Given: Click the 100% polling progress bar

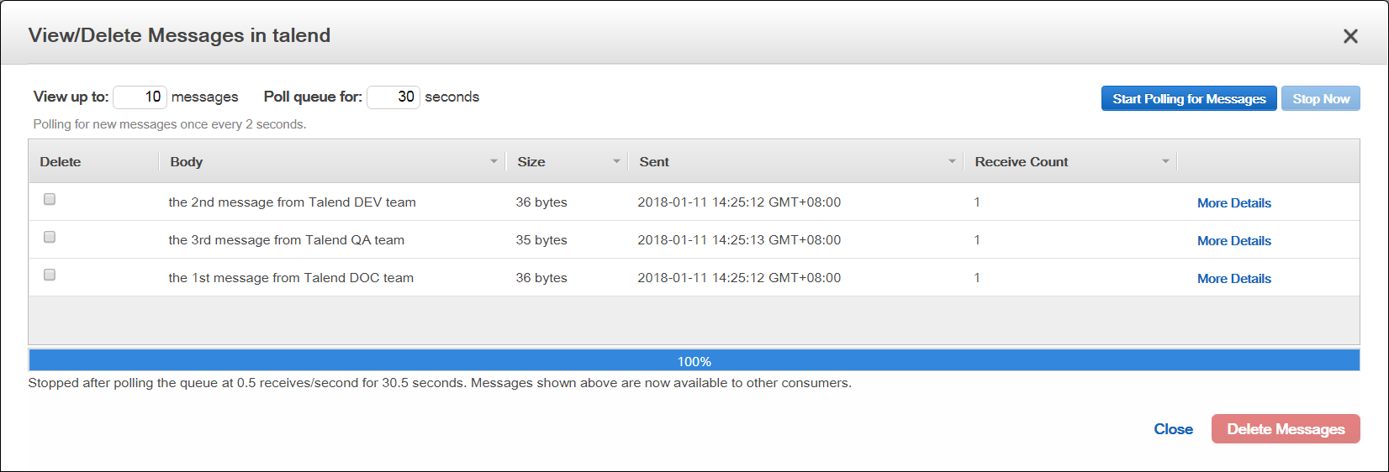Looking at the screenshot, I should click(x=694, y=361).
